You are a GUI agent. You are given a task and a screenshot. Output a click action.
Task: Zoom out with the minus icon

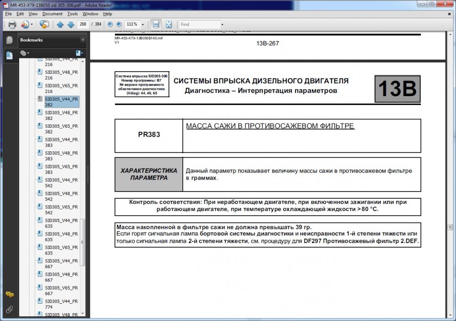pyautogui.click(x=110, y=25)
